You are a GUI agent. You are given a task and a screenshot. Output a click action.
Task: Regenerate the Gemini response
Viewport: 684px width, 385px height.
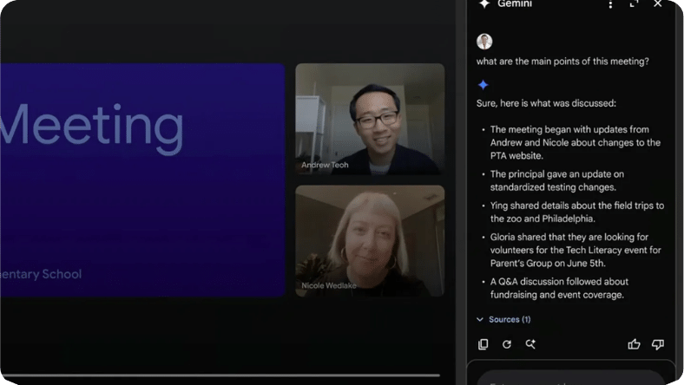(506, 344)
